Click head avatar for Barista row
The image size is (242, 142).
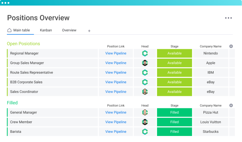point(145,132)
